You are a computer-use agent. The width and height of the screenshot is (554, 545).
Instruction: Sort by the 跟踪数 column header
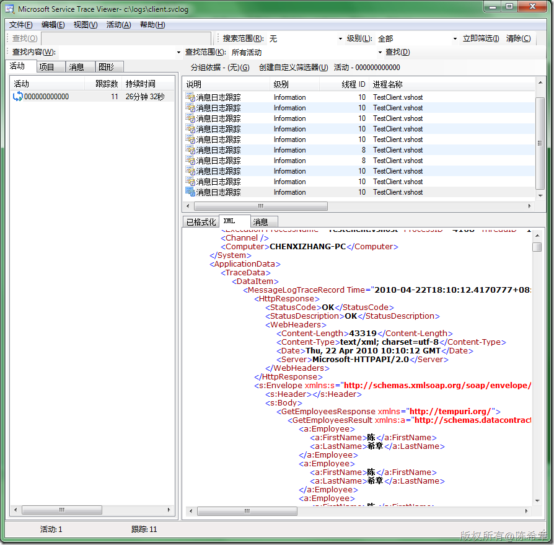point(103,84)
